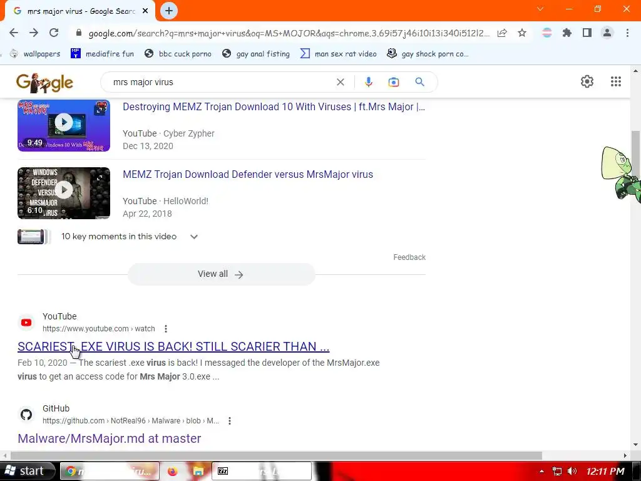Screen dimensions: 641x481
Task: Click the GitHub result favicon
Action: point(26,415)
